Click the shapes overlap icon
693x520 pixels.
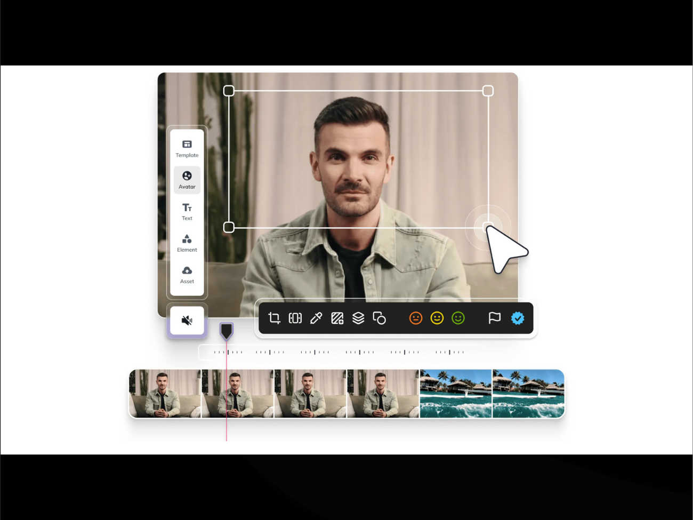point(379,318)
